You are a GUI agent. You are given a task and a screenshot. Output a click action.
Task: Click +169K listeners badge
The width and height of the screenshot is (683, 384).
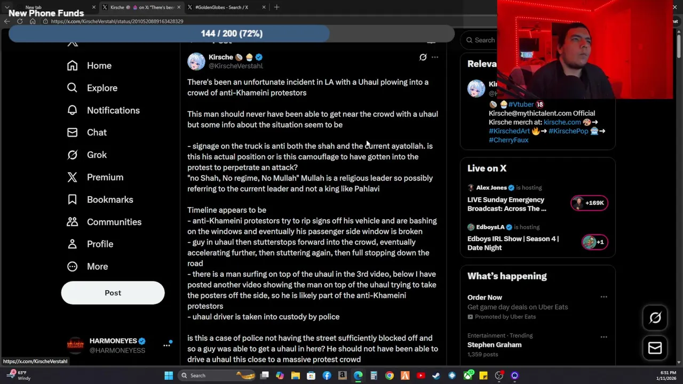tap(589, 203)
